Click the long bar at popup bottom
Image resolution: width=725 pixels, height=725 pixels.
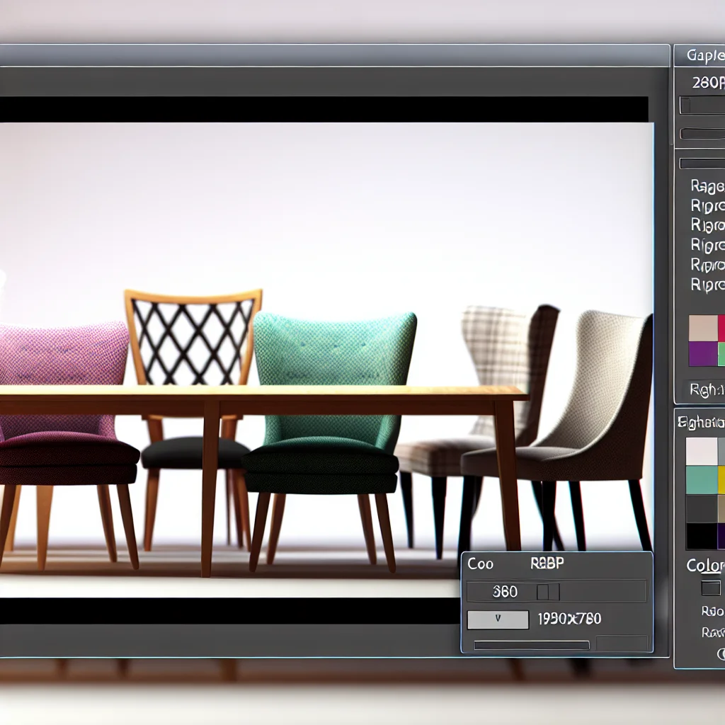(531, 645)
